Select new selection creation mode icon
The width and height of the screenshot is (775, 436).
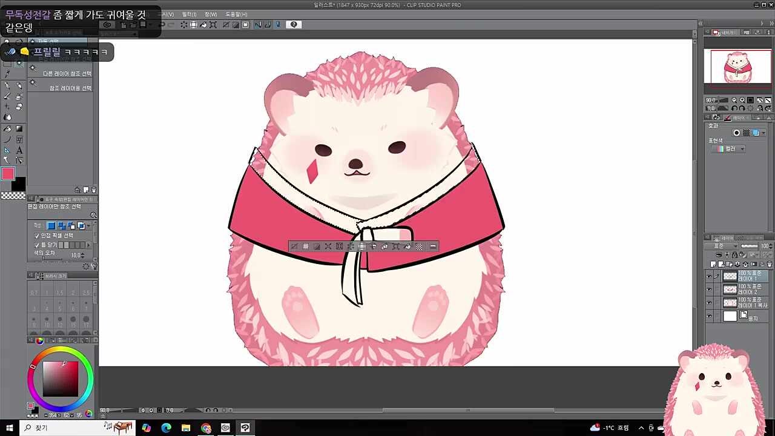tap(51, 226)
